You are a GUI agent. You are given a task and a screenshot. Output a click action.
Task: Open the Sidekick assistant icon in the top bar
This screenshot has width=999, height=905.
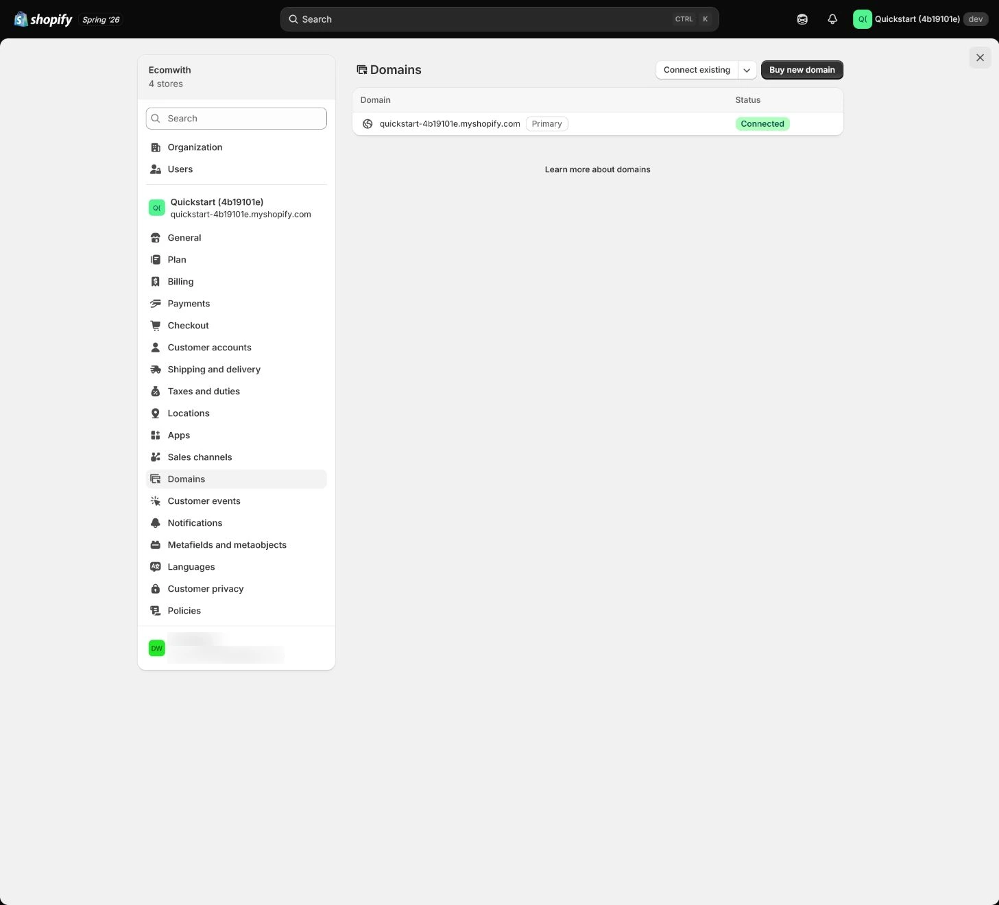802,19
